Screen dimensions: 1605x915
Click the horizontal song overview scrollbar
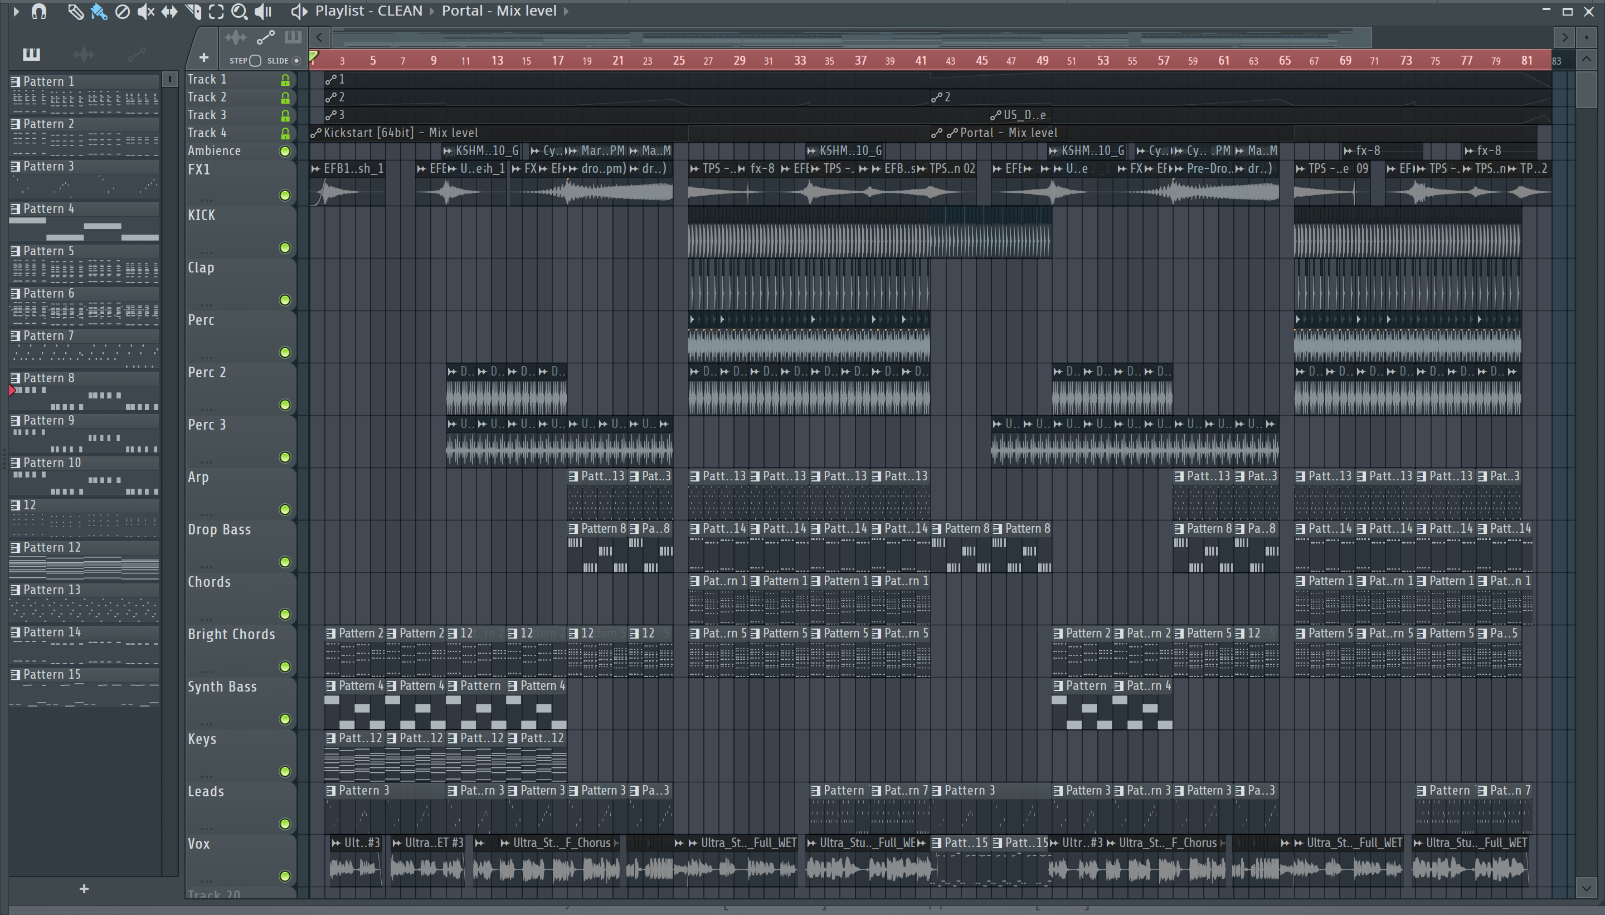[852, 38]
